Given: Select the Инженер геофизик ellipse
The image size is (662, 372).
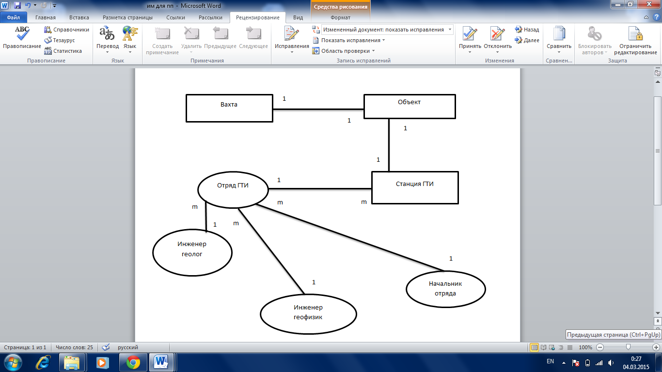Looking at the screenshot, I should click(x=308, y=314).
